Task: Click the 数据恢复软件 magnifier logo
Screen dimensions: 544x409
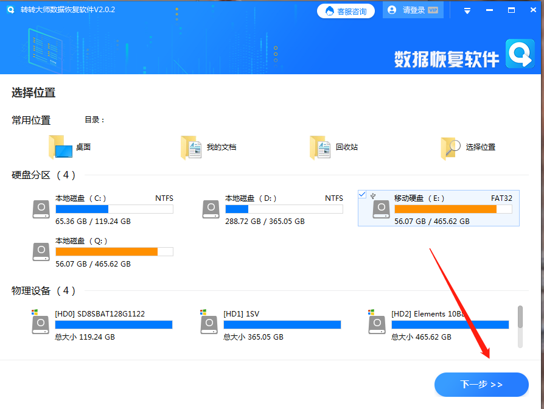Action: click(520, 54)
